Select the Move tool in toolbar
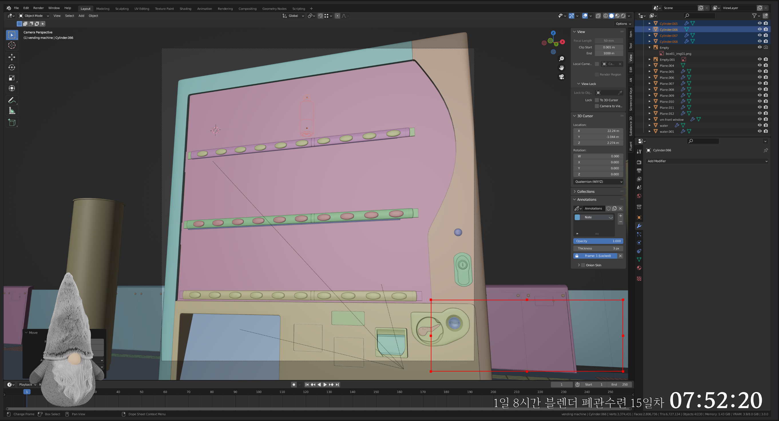Viewport: 779px width, 421px height. pyautogui.click(x=12, y=57)
